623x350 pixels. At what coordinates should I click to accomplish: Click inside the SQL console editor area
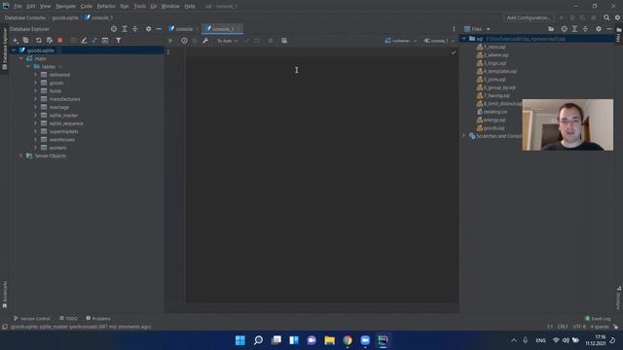(x=321, y=175)
